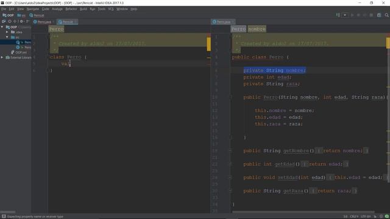Click the OOP breadcrumb in navigation bar
390x219 pixels.
coord(8,15)
